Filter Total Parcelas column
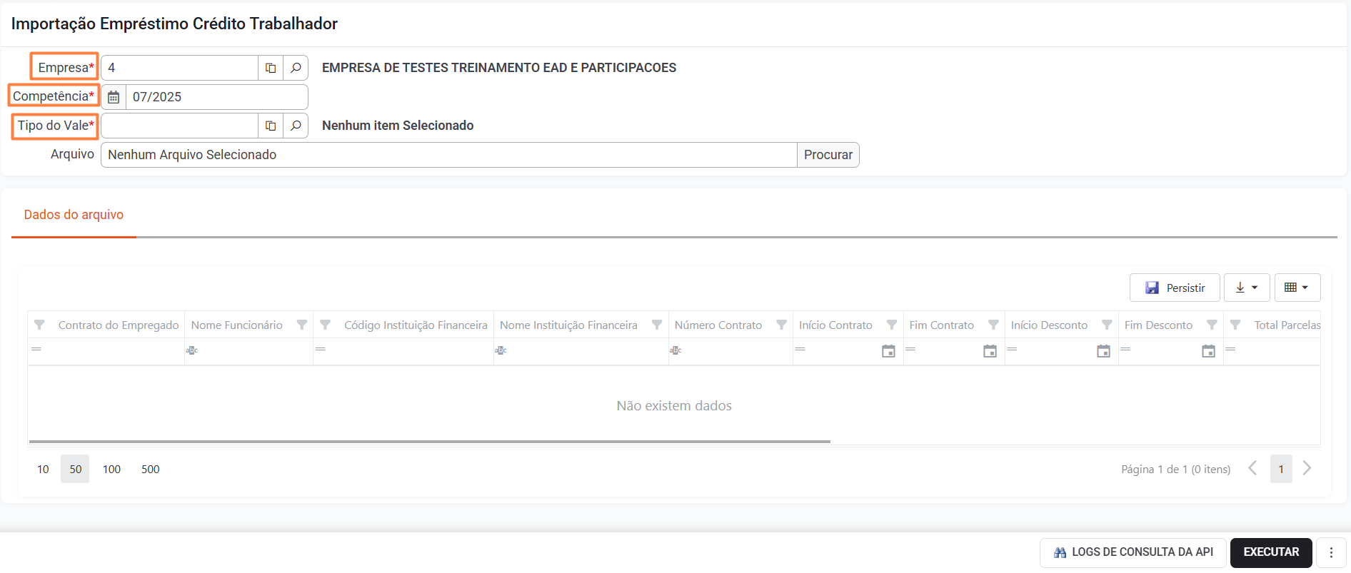This screenshot has height=573, width=1351. 1235,325
